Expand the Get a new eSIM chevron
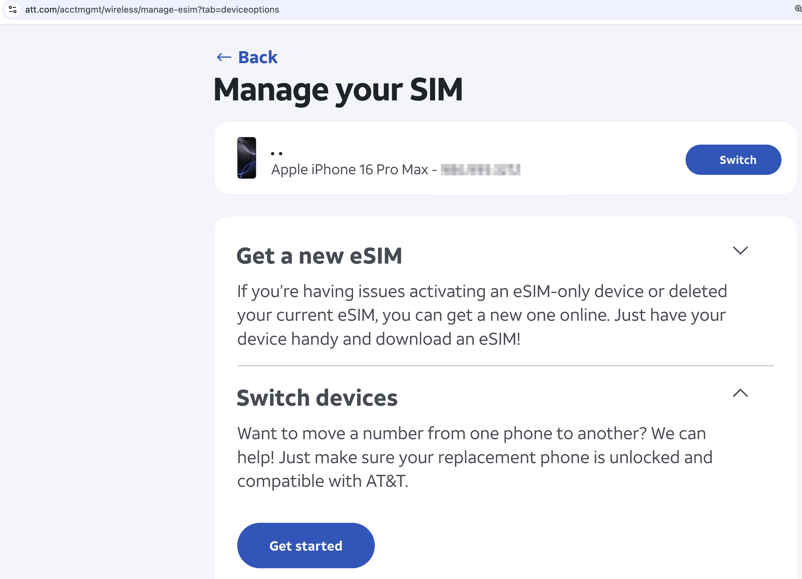Screen dimensions: 802x579 (740, 250)
